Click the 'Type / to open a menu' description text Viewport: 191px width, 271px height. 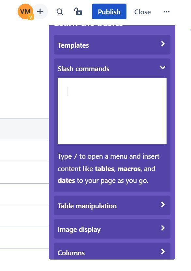[109, 168]
